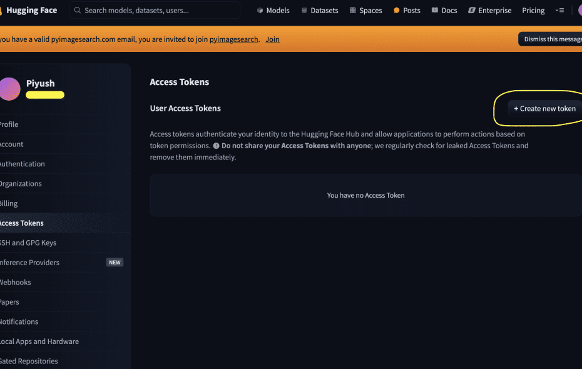Click the warning icon before 'Do not share'
Viewport: 582px width, 369px height.
pos(216,146)
